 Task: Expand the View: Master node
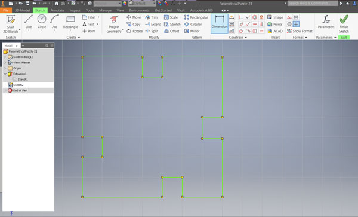(5, 62)
